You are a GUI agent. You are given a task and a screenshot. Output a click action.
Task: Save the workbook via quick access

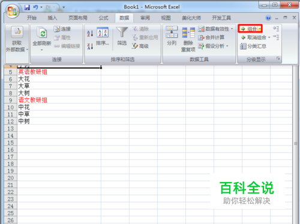click(x=27, y=8)
